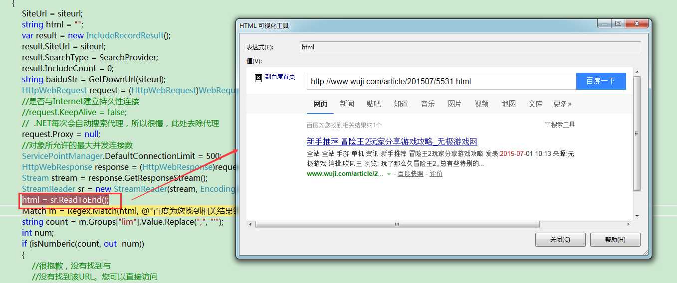Click the 帮助(H) button
Screen dimensions: 677x283
pyautogui.click(x=615, y=239)
